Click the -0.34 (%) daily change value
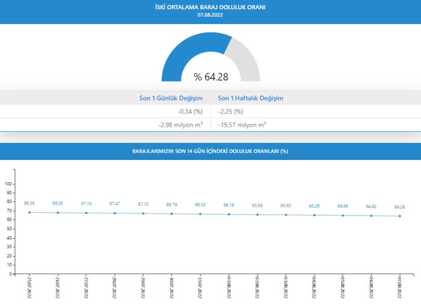This screenshot has height=306, width=421. (x=190, y=112)
